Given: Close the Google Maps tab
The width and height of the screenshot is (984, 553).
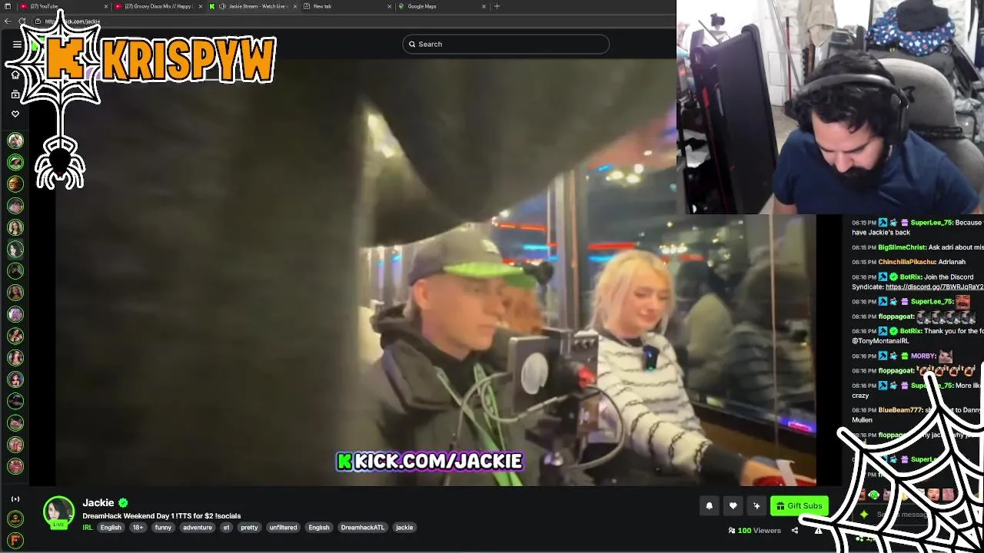Looking at the screenshot, I should 484,6.
